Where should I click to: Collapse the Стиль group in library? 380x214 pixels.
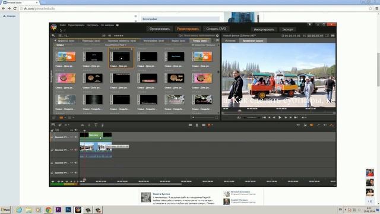(x=55, y=45)
